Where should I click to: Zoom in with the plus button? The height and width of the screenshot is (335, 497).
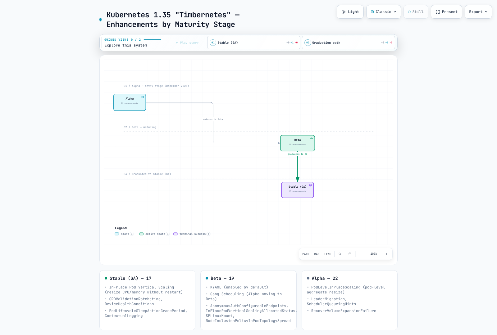coord(386,254)
